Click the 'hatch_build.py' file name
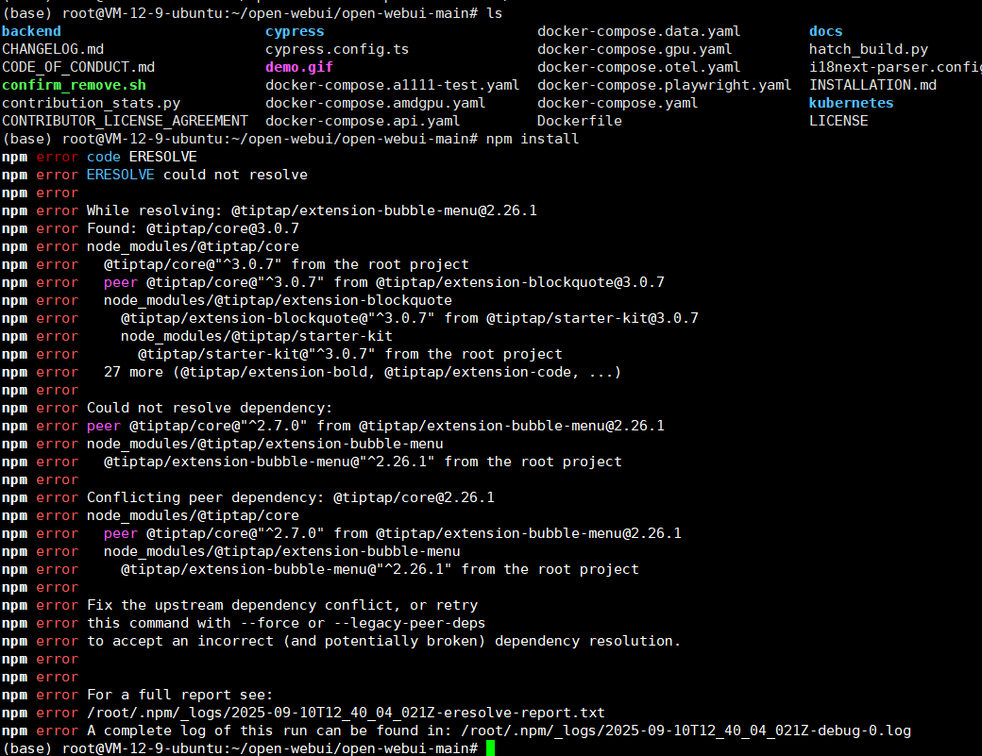The height and width of the screenshot is (756, 982). point(868,49)
